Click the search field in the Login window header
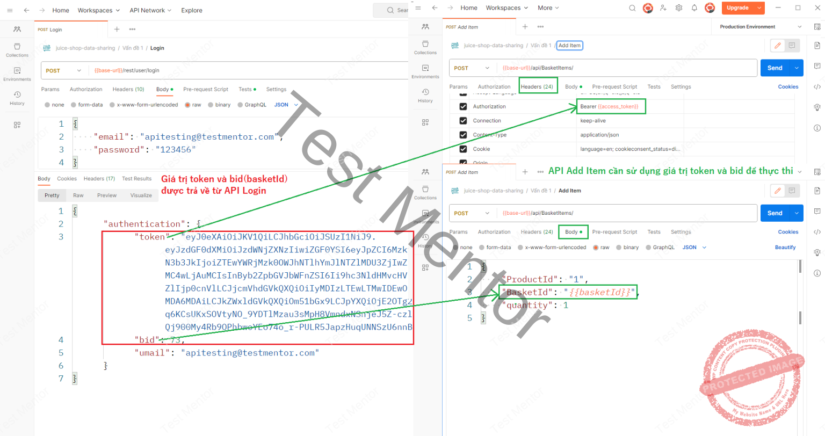 coord(391,10)
